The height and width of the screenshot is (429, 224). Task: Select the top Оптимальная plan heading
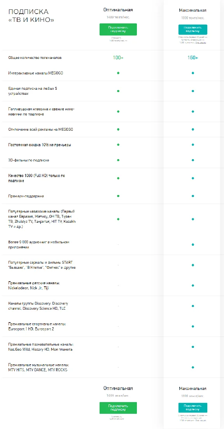118,10
